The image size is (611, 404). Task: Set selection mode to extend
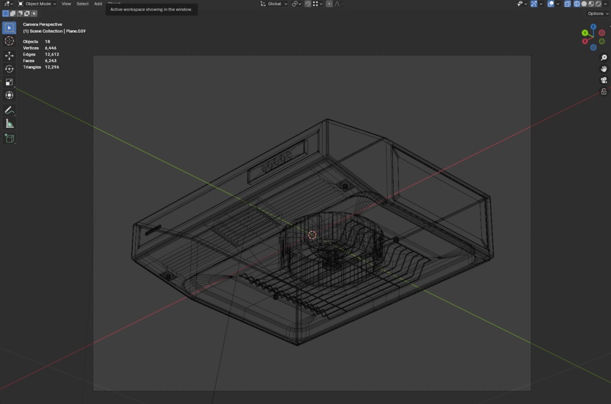coord(13,13)
